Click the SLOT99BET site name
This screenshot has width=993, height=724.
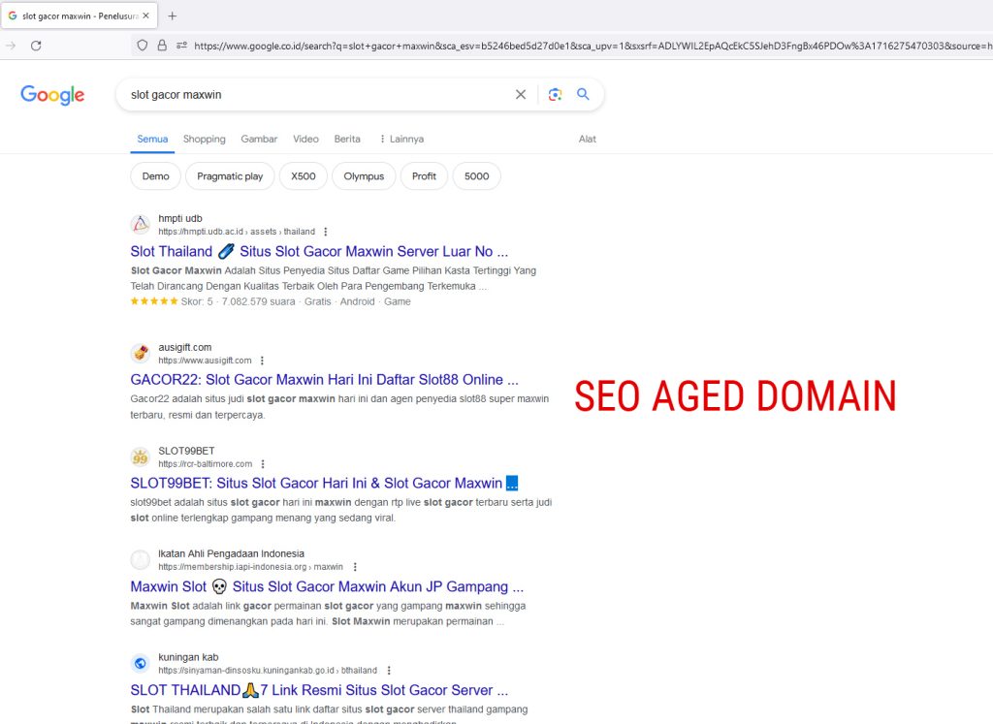[186, 451]
